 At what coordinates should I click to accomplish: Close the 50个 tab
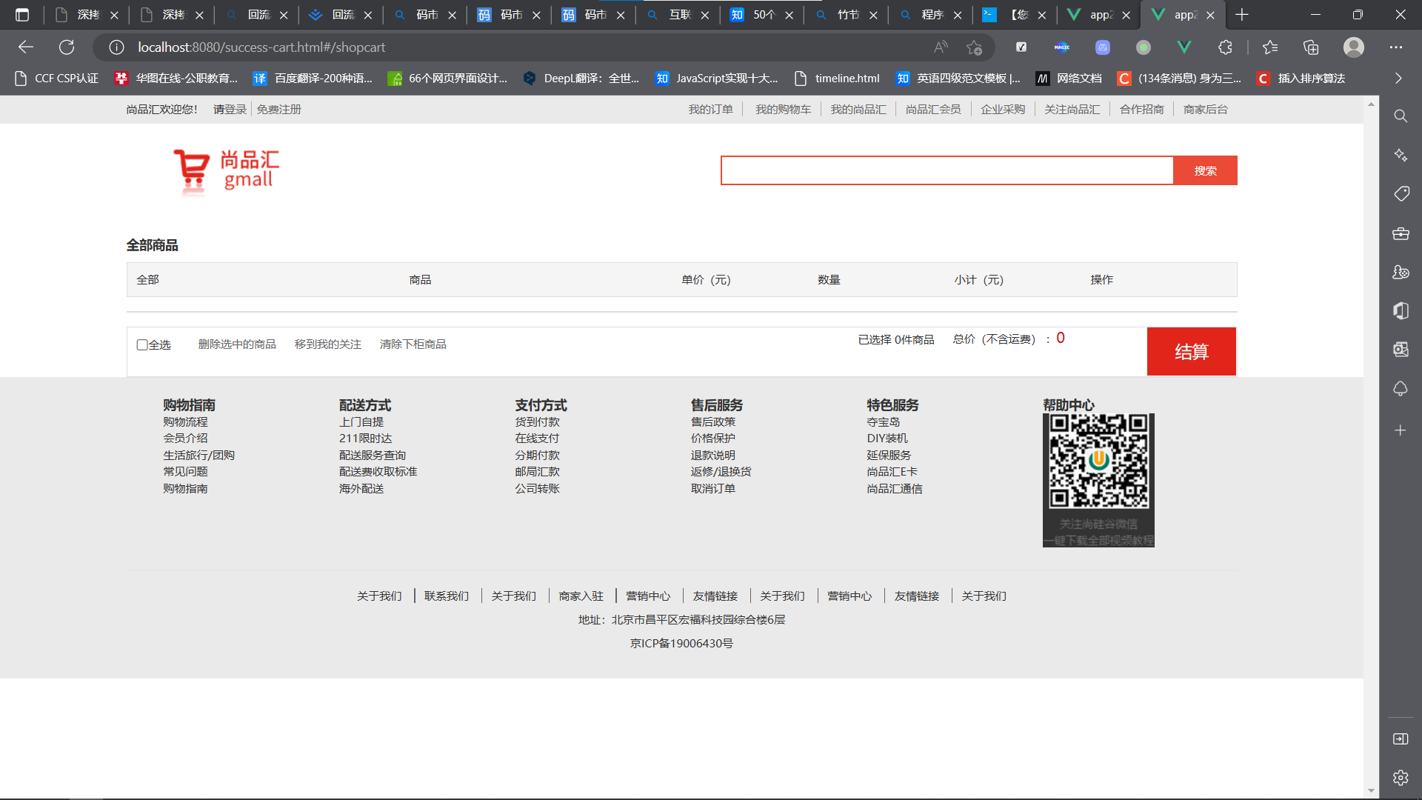tap(790, 15)
